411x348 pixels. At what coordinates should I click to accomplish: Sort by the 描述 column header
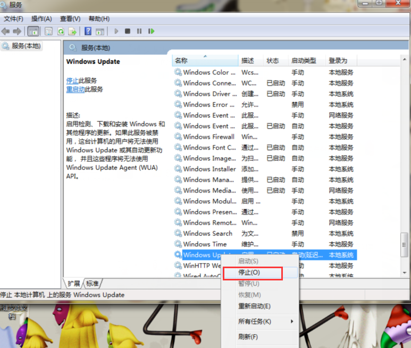[x=250, y=61]
